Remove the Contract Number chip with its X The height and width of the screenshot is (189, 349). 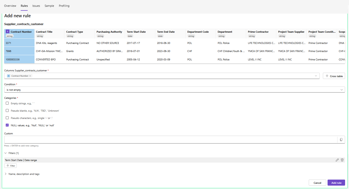click(30, 76)
